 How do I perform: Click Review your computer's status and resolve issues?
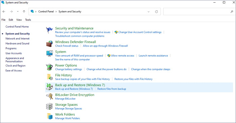(x=83, y=32)
